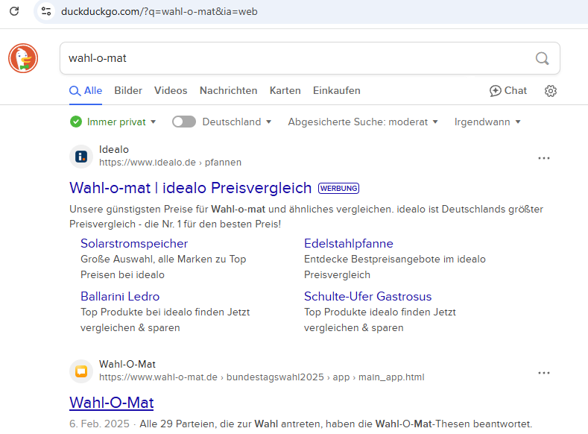Switch to the Nachrichten tab

click(x=228, y=91)
